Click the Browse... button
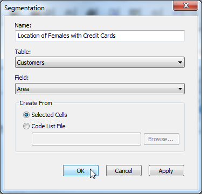202x194 pixels. (162, 139)
